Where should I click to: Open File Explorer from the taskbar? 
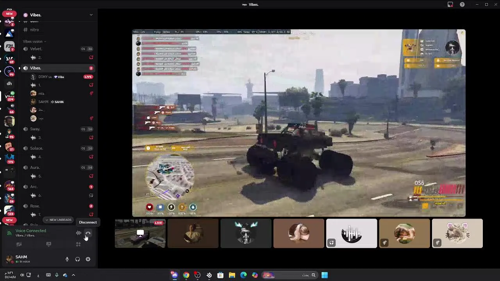point(232,275)
